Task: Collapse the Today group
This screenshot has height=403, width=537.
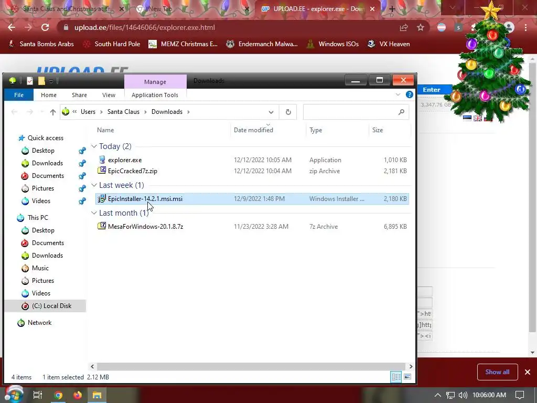Action: (94, 146)
